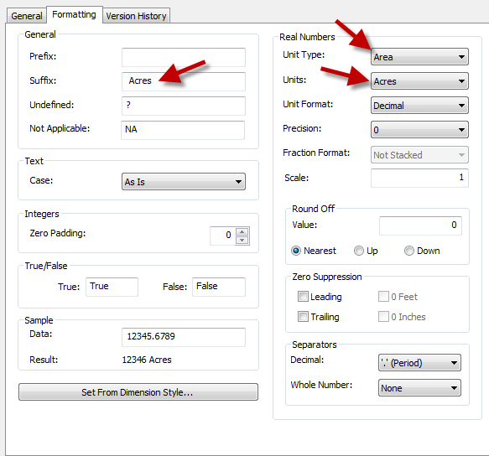Toggle Leading zero suppression checkbox
Image resolution: width=489 pixels, height=456 pixels.
coord(303,297)
